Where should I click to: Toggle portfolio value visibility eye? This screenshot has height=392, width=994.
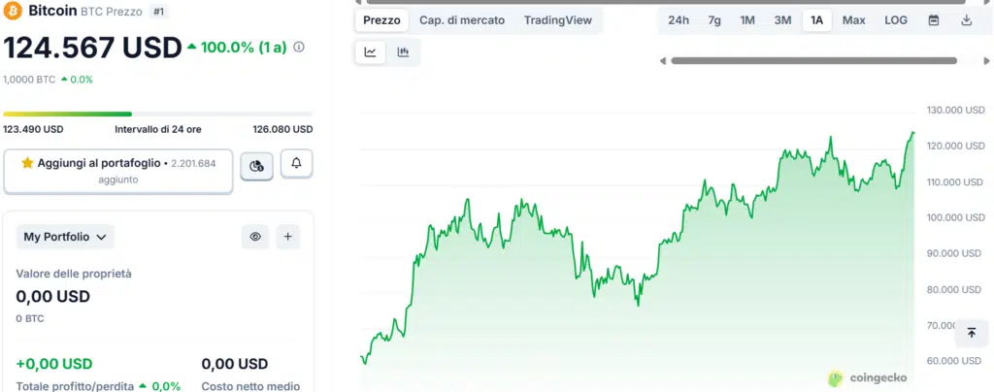(x=255, y=236)
